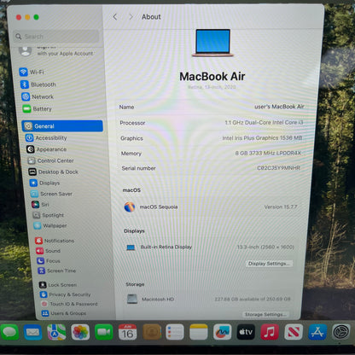This screenshot has height=355, width=355.
Task: Open Touch ID & Password settings
Action: tap(69, 304)
